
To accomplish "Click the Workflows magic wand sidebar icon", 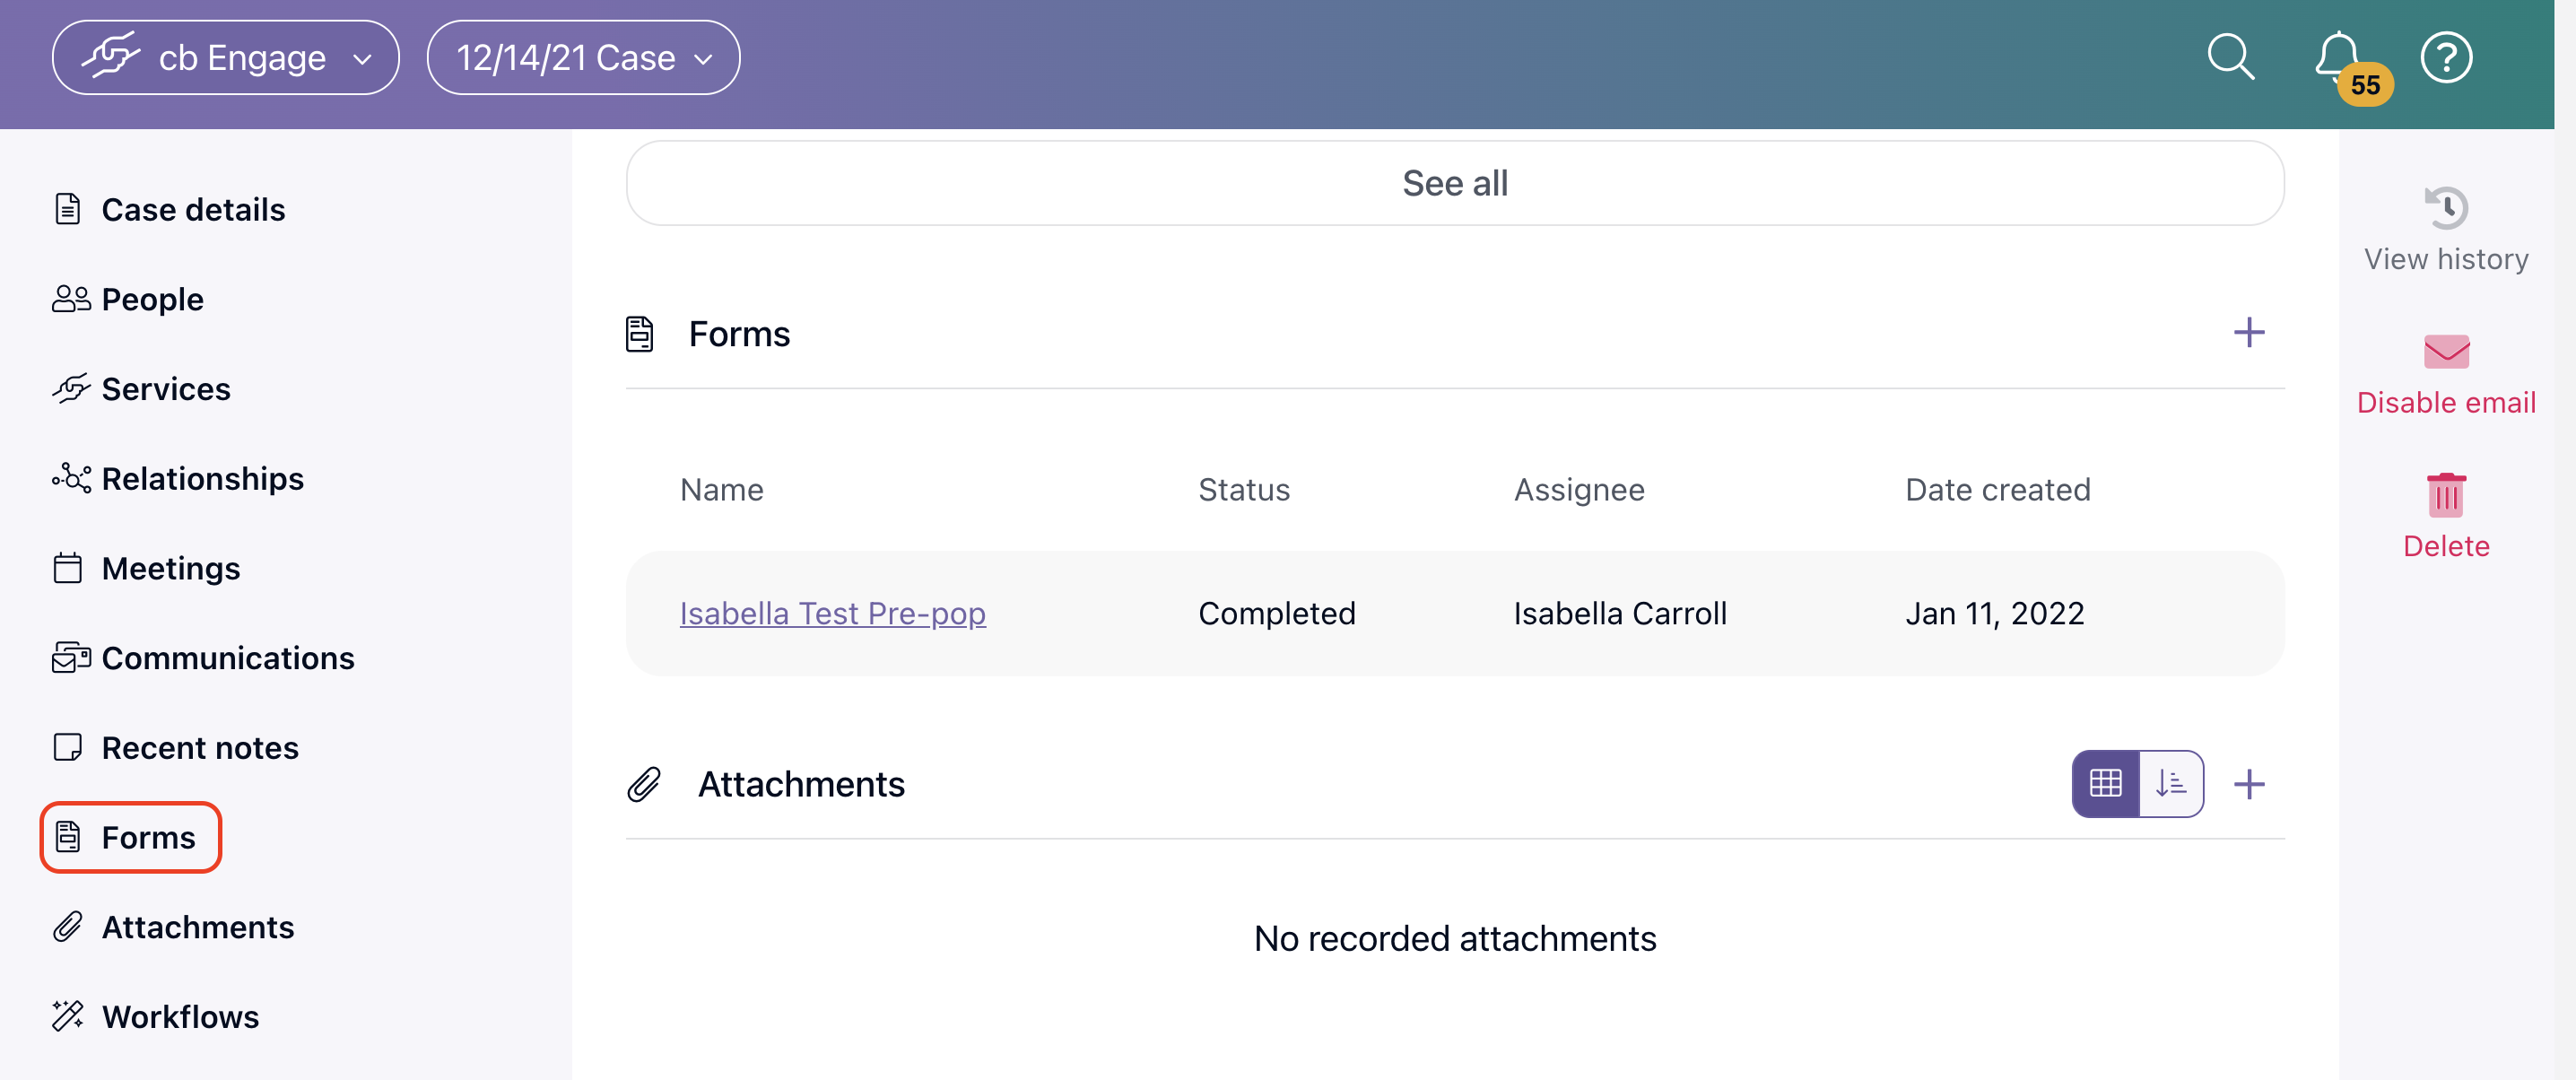I will click(67, 1016).
